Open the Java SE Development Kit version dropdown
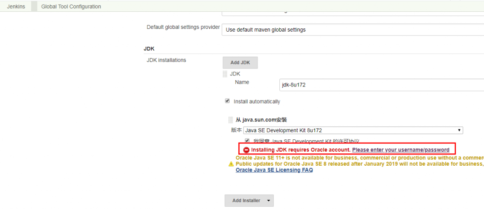This screenshot has height=212, width=484. pos(353,130)
